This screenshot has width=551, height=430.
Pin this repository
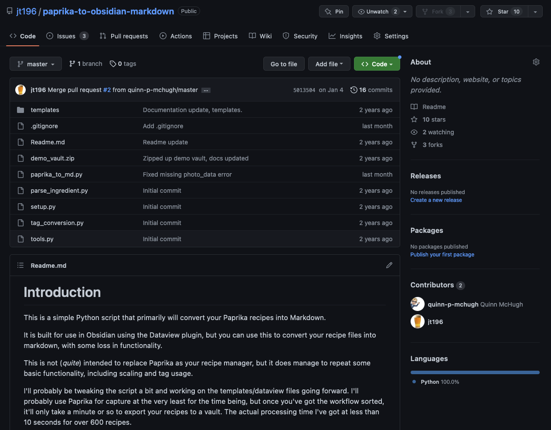tap(334, 11)
